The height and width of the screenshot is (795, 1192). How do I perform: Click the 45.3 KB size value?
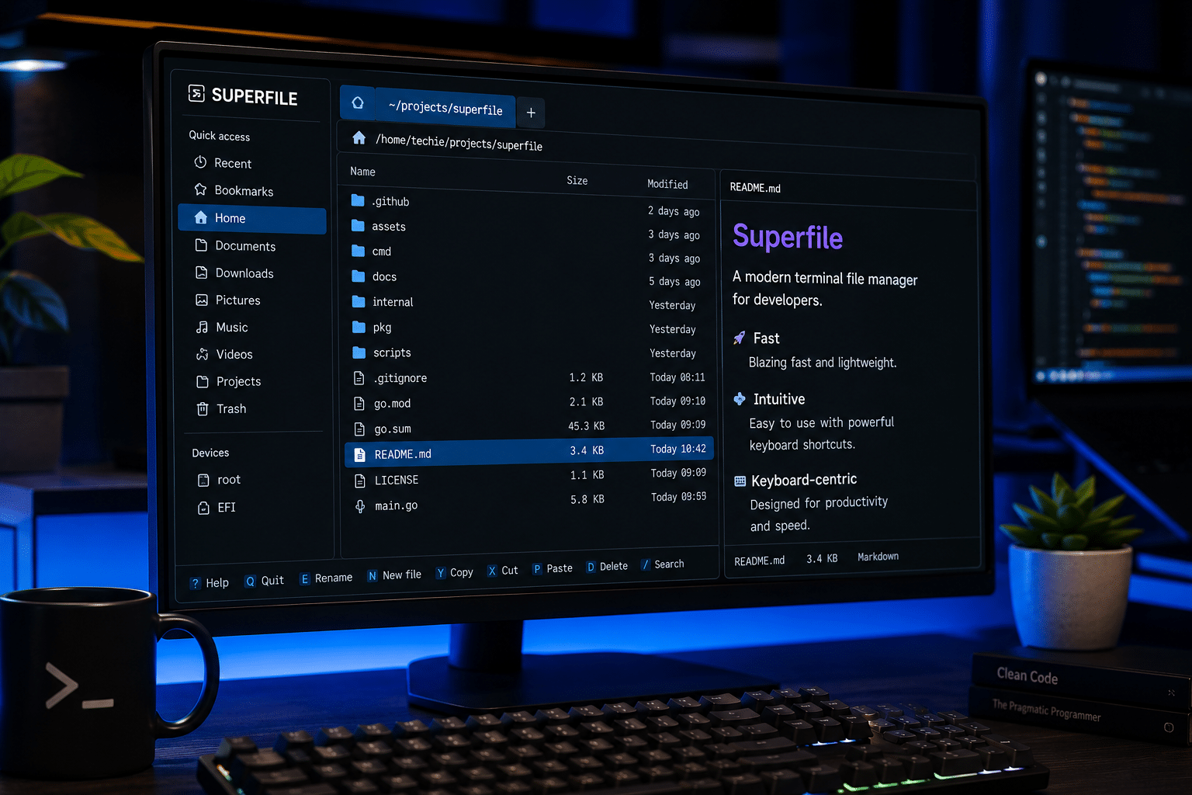point(586,425)
